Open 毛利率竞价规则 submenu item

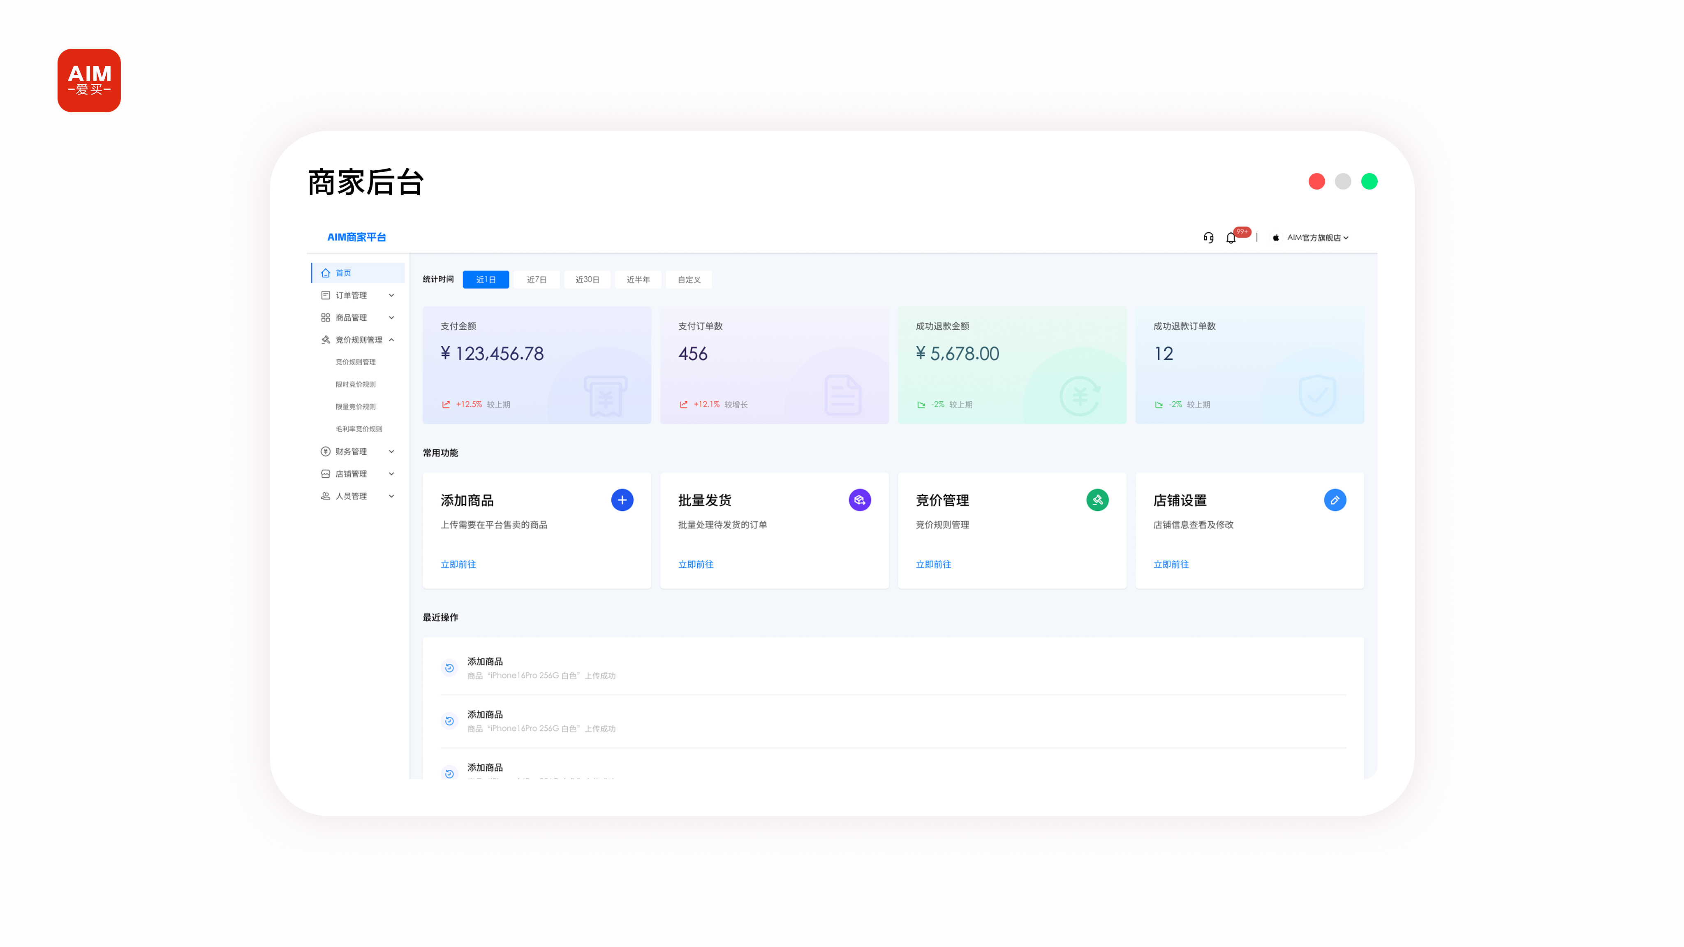(359, 428)
